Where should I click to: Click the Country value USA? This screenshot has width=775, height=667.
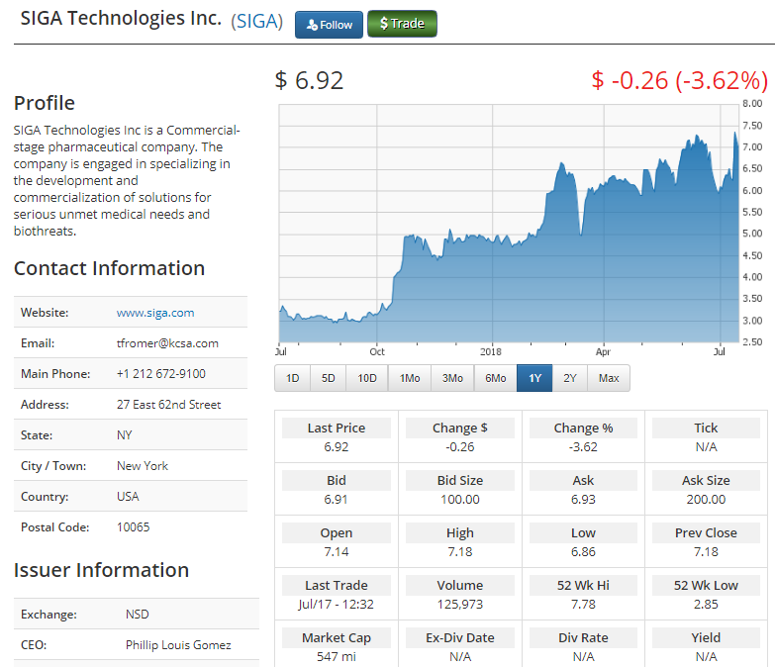pyautogui.click(x=128, y=497)
